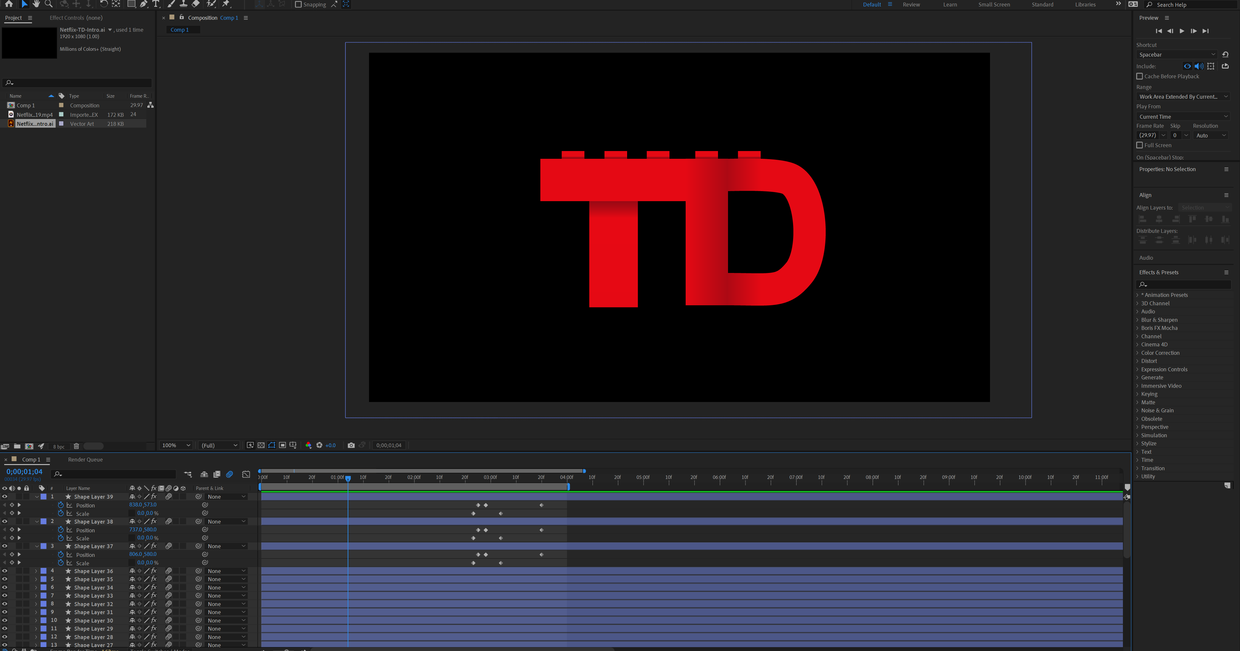Click the purple label swatch of Shape Layer 35

[43, 579]
